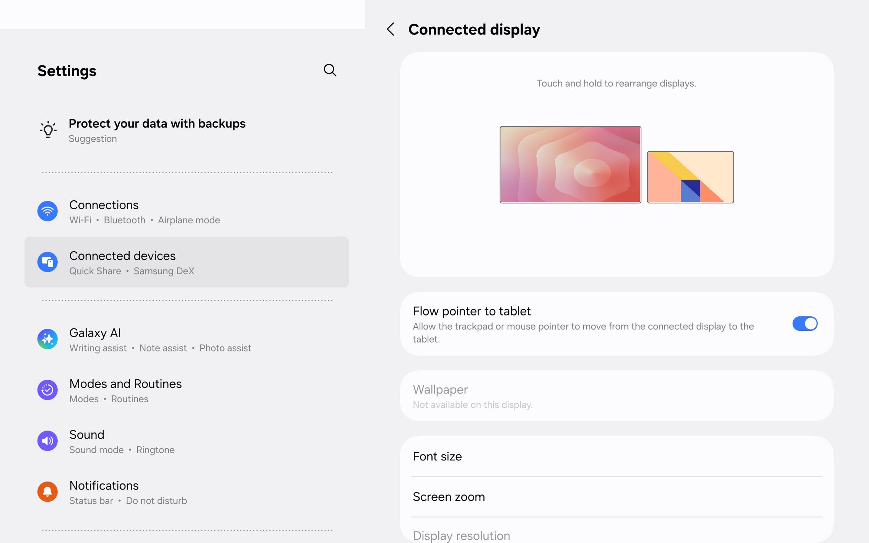This screenshot has width=869, height=543.
Task: Open the Font size option
Action: pos(437,457)
